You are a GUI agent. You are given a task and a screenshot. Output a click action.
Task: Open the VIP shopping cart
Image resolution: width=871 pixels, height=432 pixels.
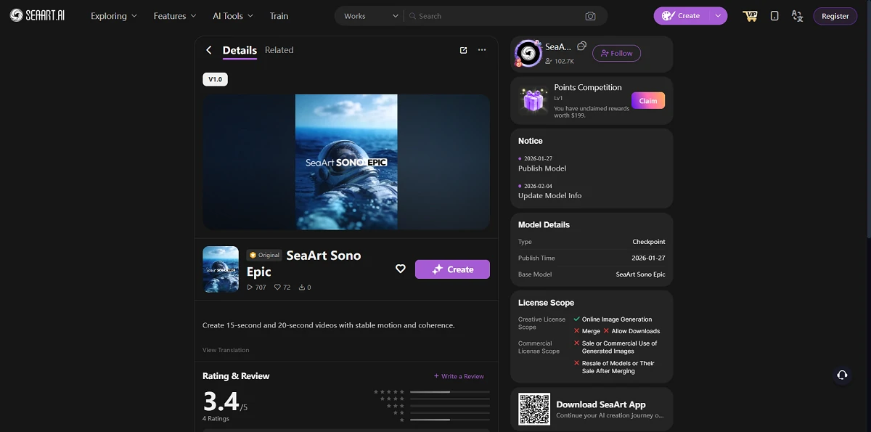[x=750, y=15]
